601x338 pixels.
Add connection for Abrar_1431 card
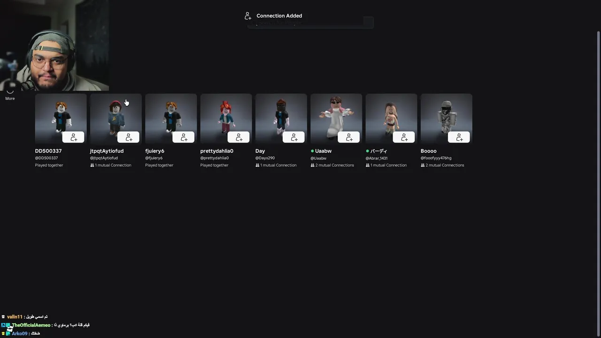coord(404,137)
